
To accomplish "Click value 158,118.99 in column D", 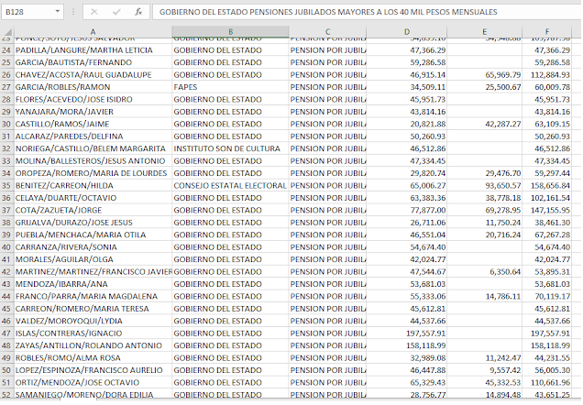I will 425,346.
